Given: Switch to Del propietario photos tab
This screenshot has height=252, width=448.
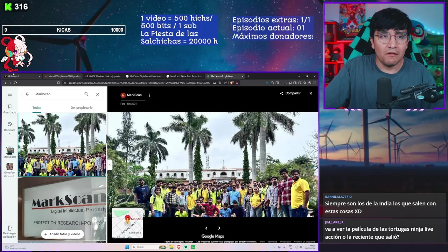Looking at the screenshot, I should point(82,108).
